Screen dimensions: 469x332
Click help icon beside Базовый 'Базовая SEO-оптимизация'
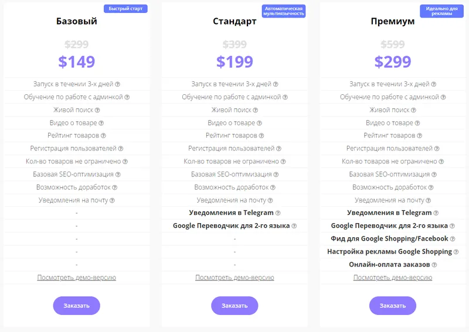(118, 174)
